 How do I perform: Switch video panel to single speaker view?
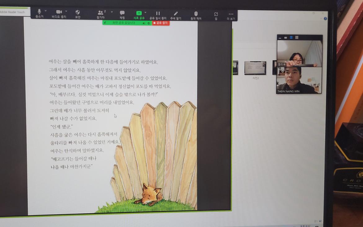[286, 38]
